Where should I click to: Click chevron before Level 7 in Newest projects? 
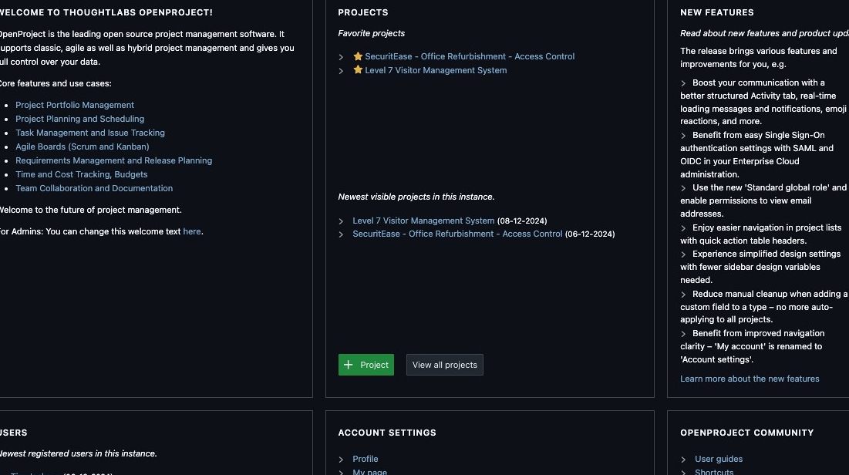click(342, 221)
